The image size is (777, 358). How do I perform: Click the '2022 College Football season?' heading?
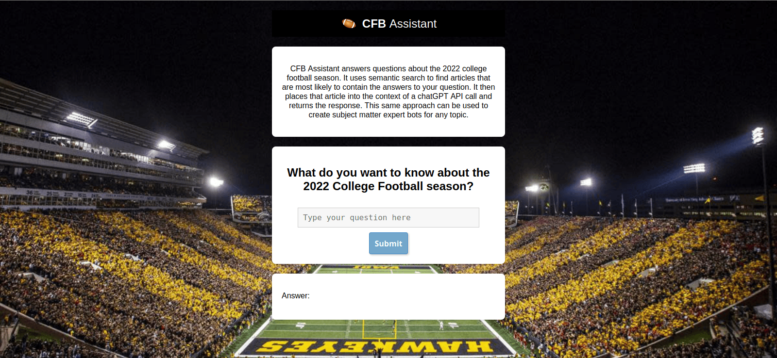[x=388, y=186]
